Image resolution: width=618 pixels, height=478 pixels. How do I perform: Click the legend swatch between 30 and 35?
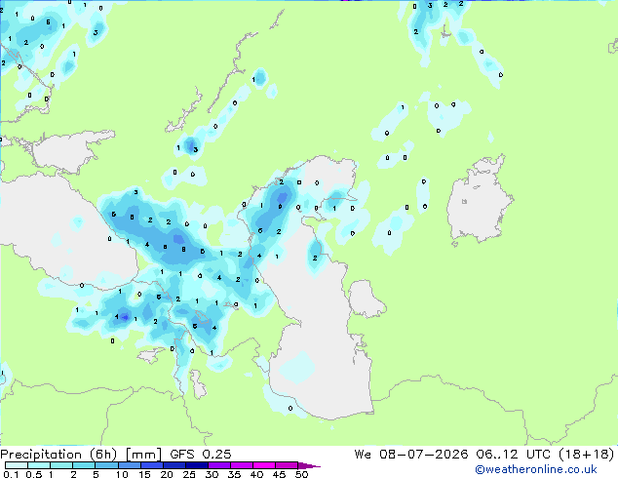click(x=219, y=465)
